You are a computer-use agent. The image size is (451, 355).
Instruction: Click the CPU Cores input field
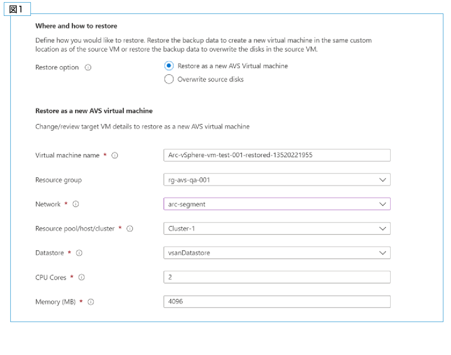(x=277, y=277)
